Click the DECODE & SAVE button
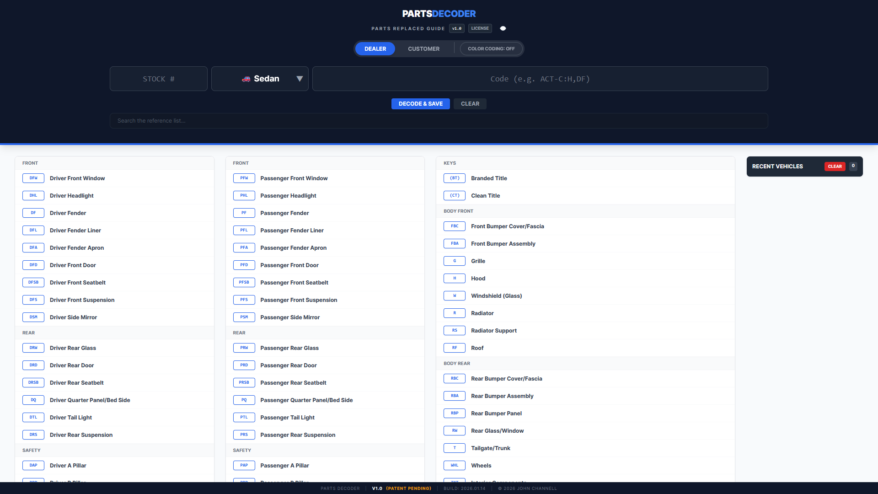This screenshot has height=494, width=878. tap(420, 103)
